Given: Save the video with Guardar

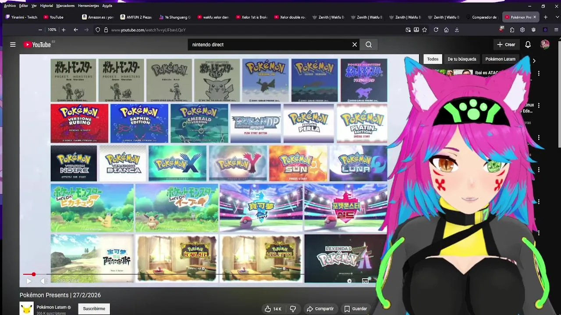Looking at the screenshot, I should point(355,309).
